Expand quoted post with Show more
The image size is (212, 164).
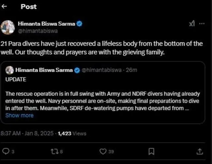[19, 115]
